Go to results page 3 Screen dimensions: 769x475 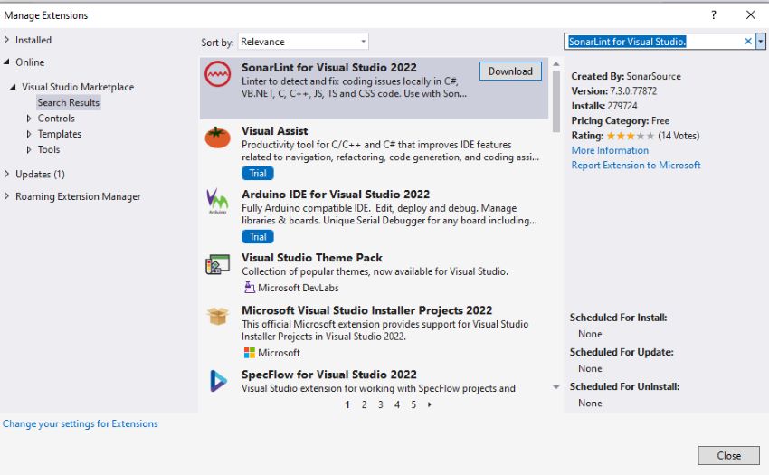[381, 404]
